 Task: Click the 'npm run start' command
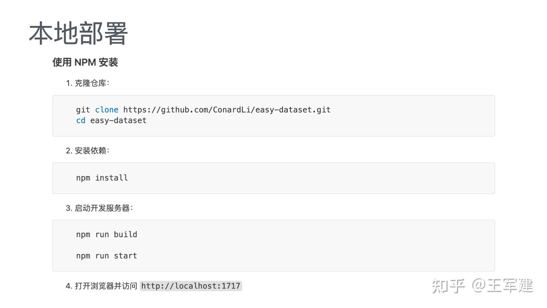106,256
